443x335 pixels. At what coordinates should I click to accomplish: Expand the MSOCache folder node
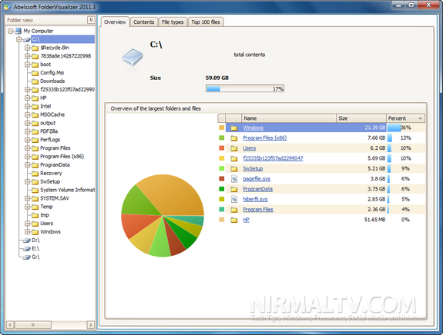pos(27,114)
